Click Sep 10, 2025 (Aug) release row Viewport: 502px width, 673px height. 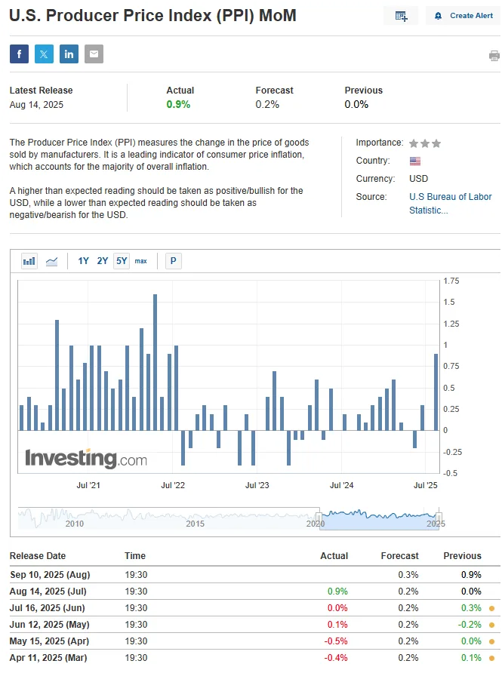tap(254, 575)
